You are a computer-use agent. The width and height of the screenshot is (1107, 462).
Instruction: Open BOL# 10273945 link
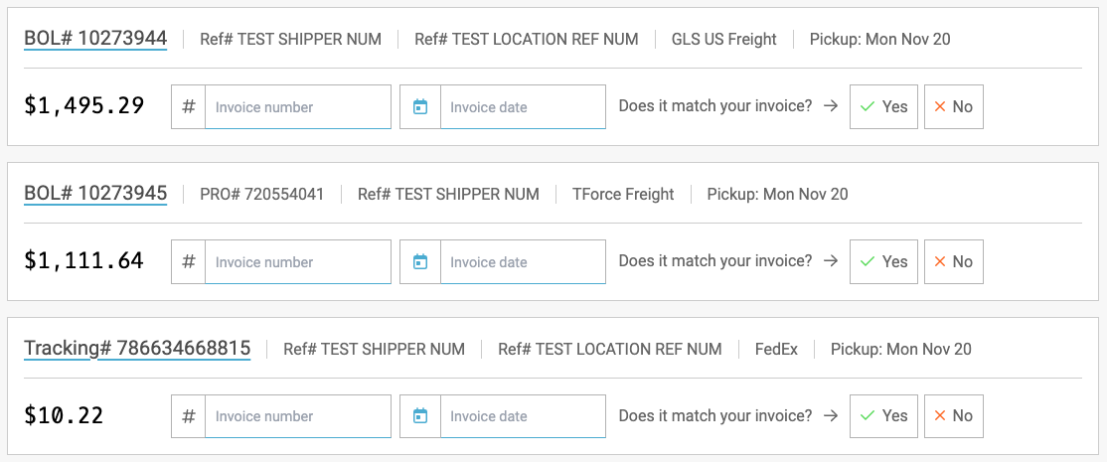[x=95, y=194]
